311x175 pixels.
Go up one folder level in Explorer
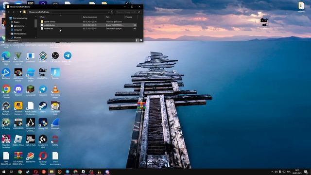click(20, 12)
